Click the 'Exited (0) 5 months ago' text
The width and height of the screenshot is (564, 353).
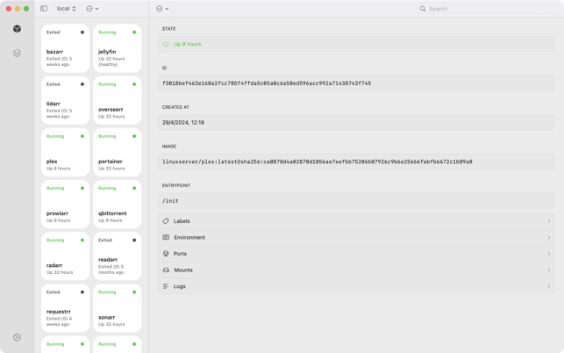pos(111,270)
